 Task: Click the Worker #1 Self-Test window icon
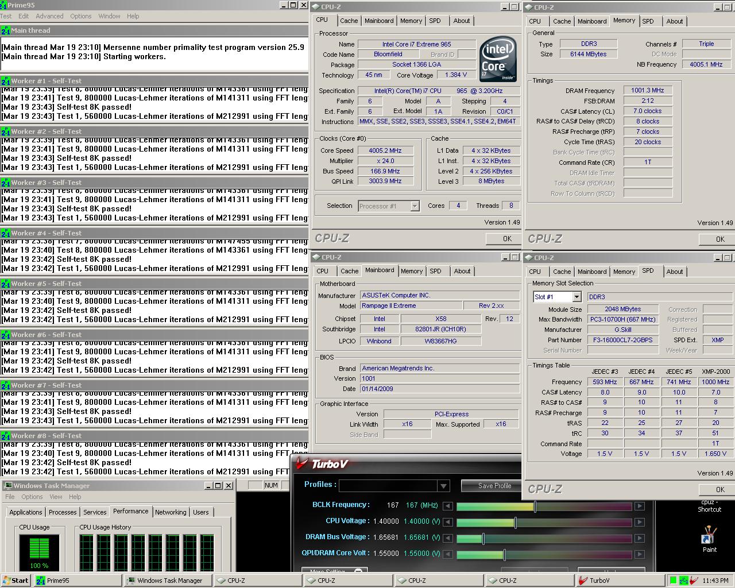pyautogui.click(x=6, y=81)
